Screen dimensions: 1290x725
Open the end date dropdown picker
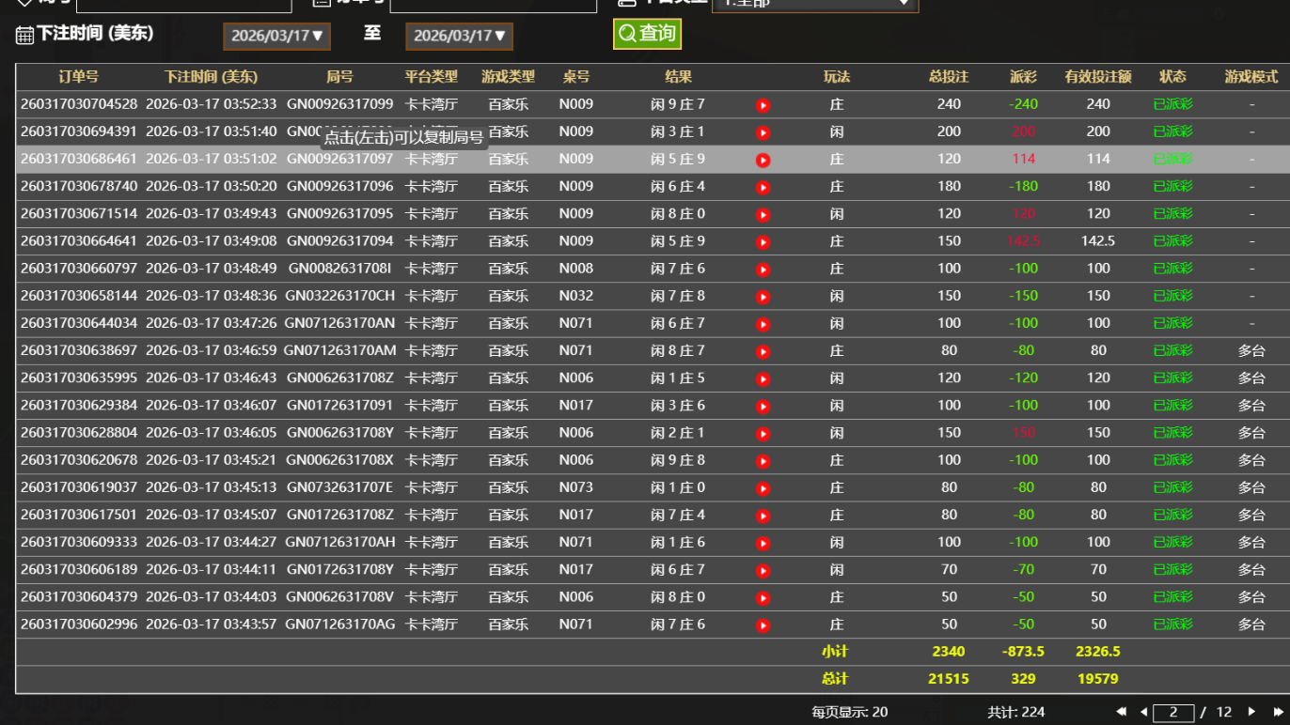coord(459,36)
